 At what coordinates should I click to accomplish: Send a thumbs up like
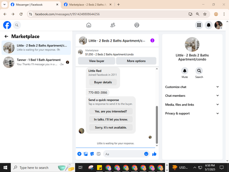click(x=154, y=154)
